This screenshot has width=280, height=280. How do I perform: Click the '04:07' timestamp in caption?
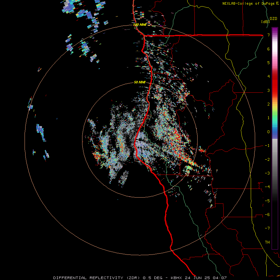click(220, 278)
